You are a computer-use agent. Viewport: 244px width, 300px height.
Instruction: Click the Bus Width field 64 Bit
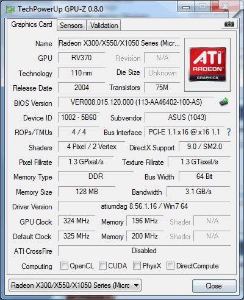pos(204,176)
